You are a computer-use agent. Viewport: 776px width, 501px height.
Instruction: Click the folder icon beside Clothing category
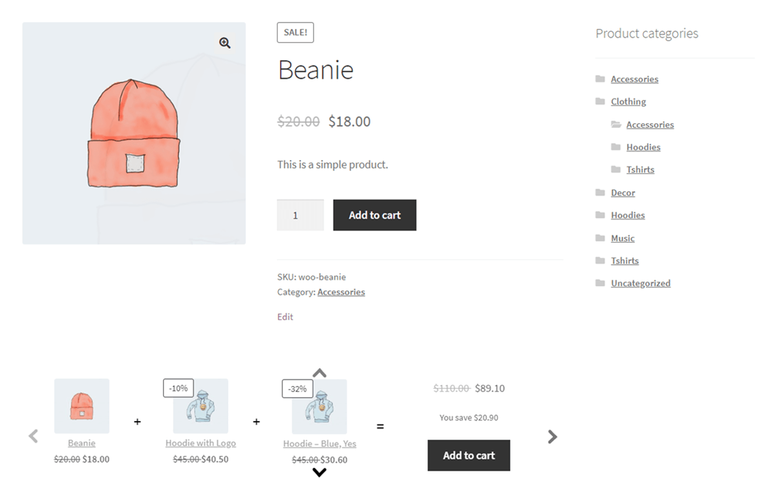[600, 101]
